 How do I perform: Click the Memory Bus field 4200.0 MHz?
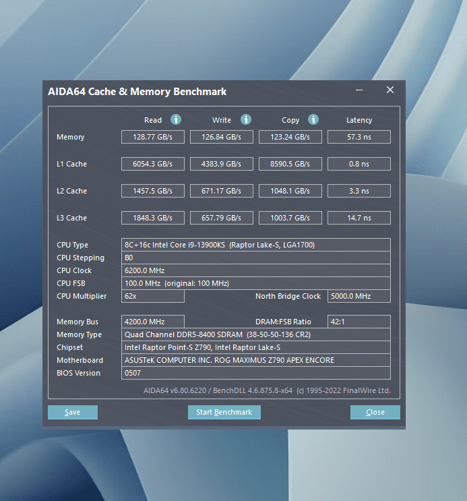coord(153,322)
